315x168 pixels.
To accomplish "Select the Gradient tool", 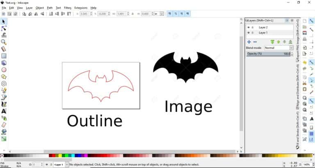I will click(4, 138).
